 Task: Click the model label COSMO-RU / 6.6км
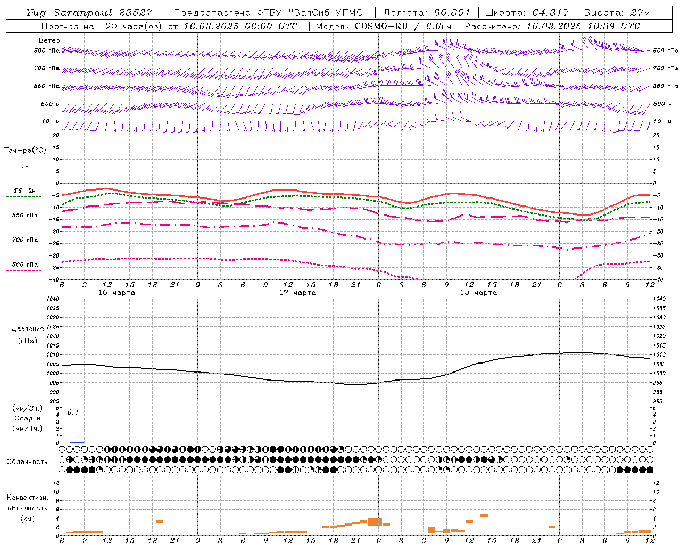click(x=403, y=26)
